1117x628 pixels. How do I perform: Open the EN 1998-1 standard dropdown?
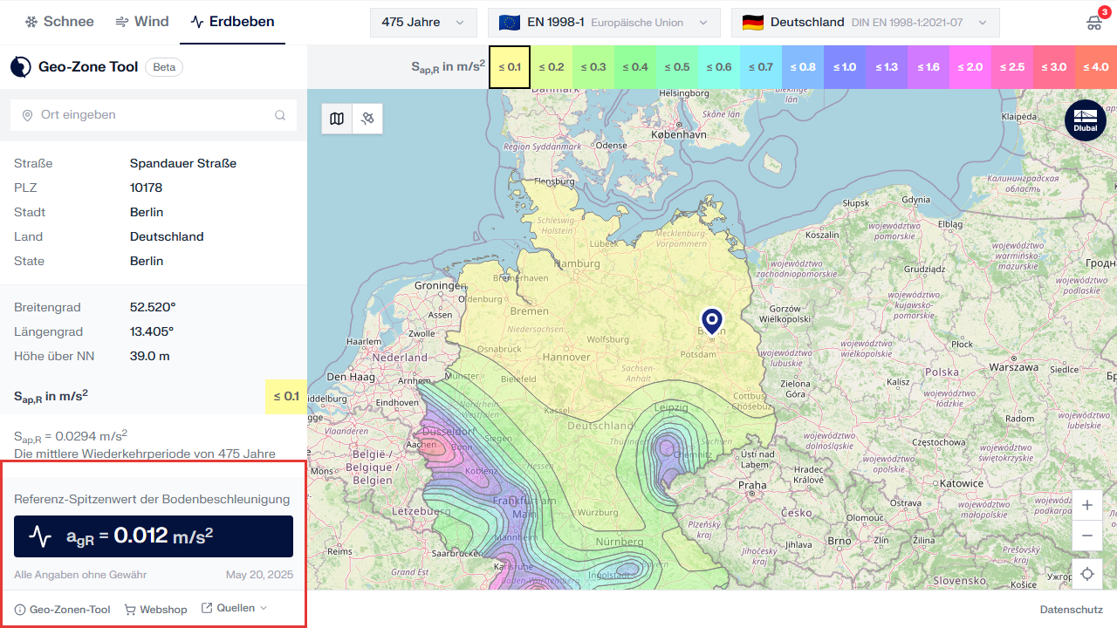click(603, 23)
